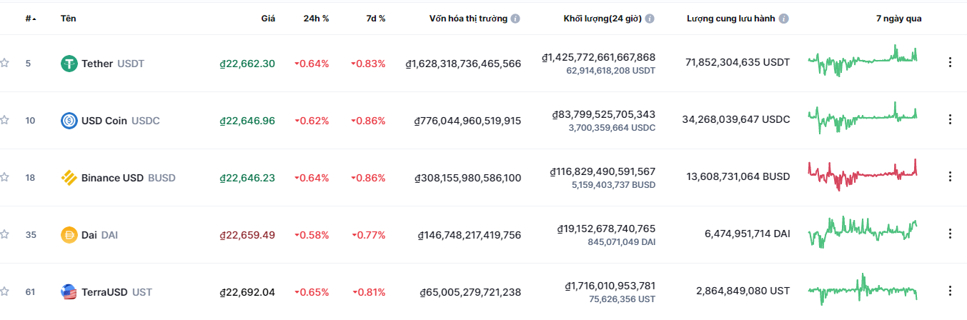Toggle watchlist star for Dai

(4, 234)
